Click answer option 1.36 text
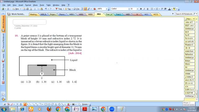199x112 pixels. (x=59, y=82)
